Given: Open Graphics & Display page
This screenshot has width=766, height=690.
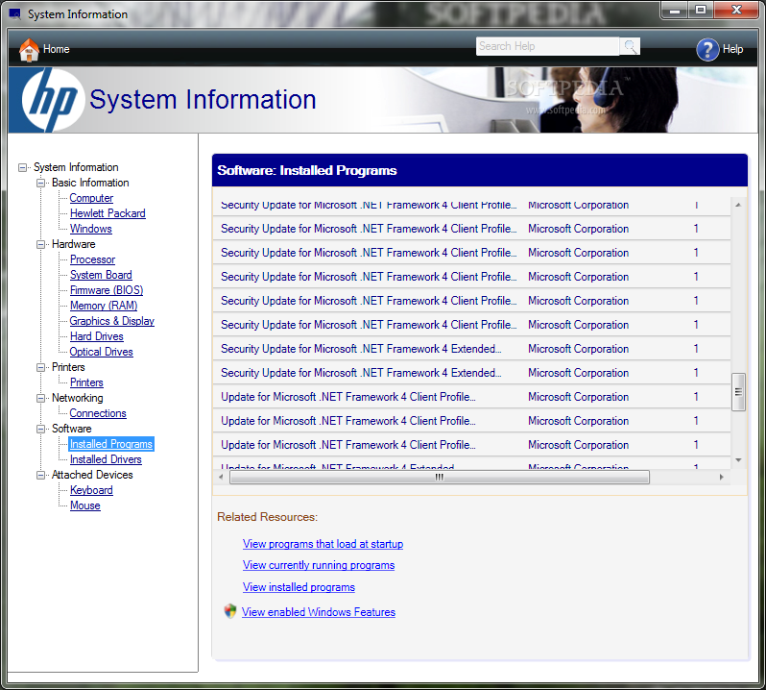Looking at the screenshot, I should [112, 321].
